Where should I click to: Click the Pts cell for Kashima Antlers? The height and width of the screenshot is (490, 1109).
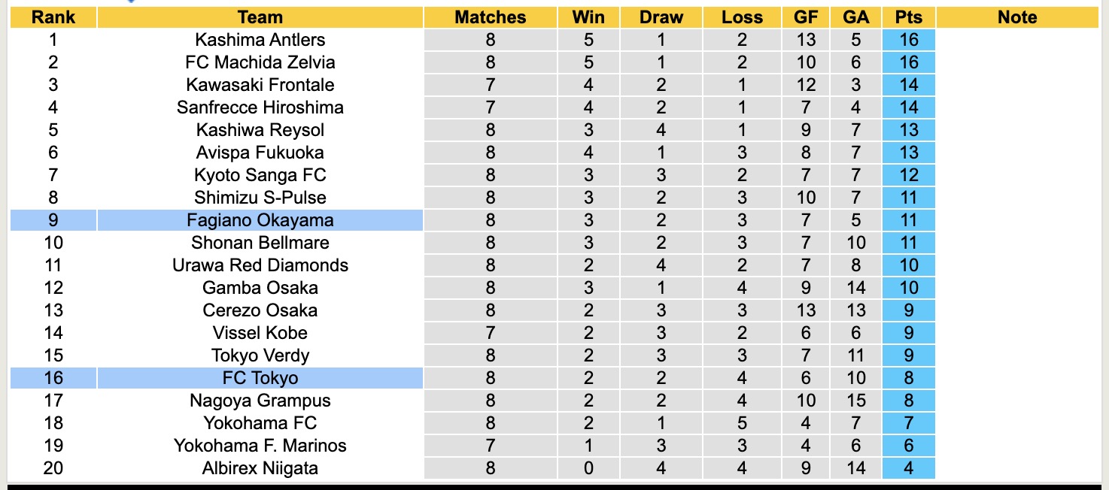click(x=909, y=40)
